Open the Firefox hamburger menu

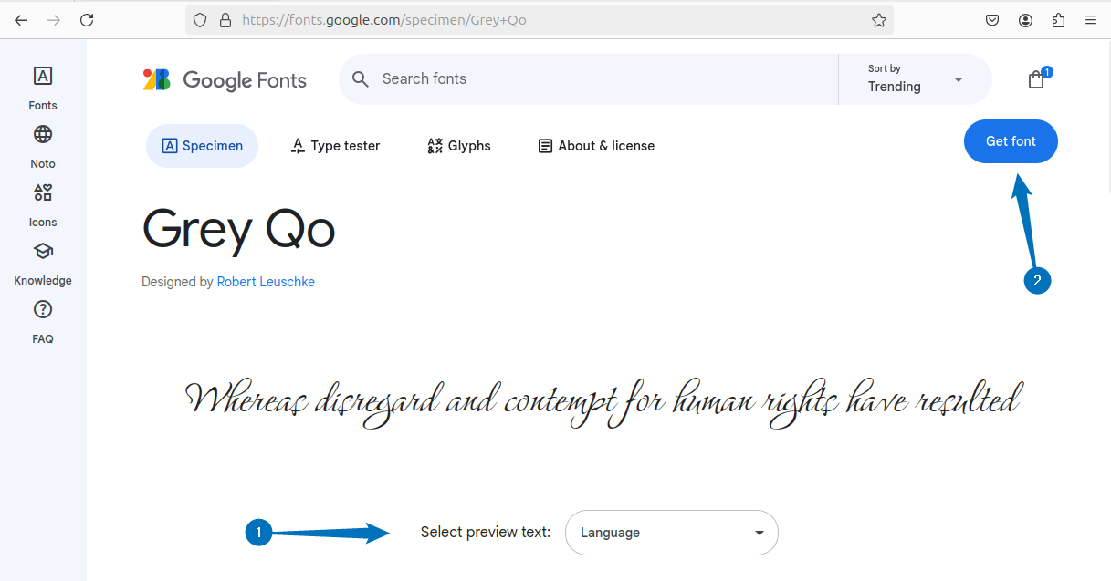click(x=1090, y=19)
